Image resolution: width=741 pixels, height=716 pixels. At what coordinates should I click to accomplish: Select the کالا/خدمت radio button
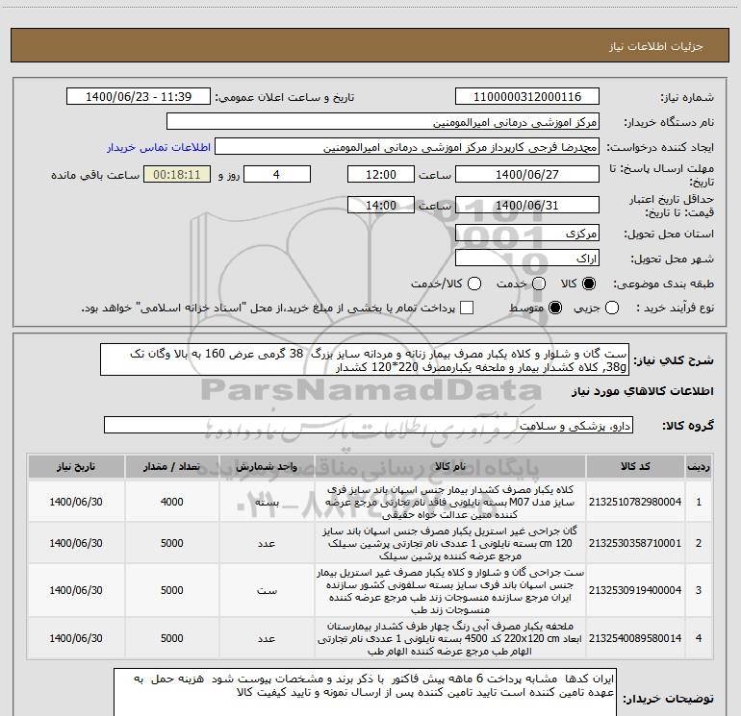(x=474, y=284)
